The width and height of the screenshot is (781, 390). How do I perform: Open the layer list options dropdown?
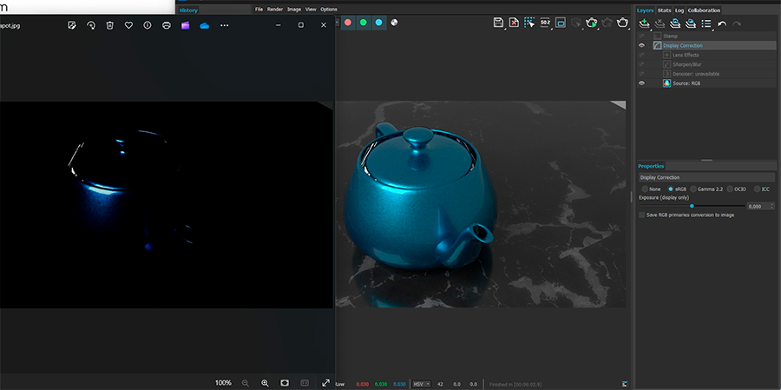[707, 23]
